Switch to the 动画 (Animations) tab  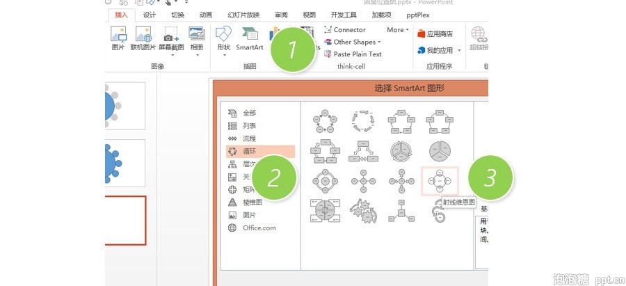[206, 15]
